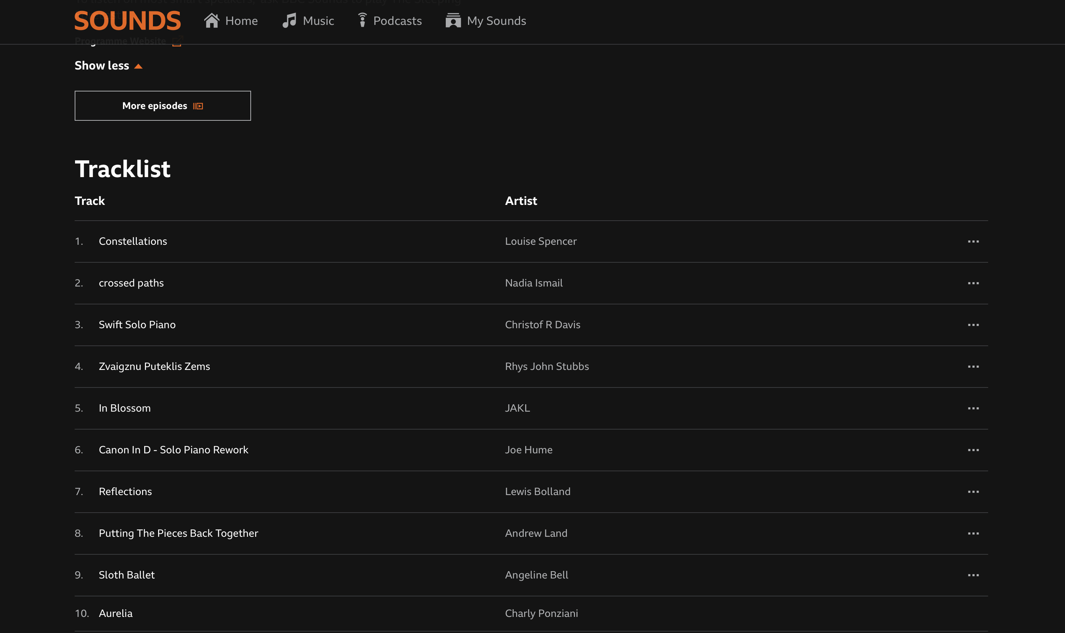Select track title Reflections
Image resolution: width=1065 pixels, height=633 pixels.
126,492
